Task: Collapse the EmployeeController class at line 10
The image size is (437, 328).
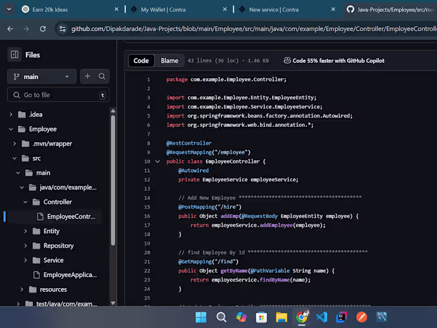Action: (x=157, y=161)
